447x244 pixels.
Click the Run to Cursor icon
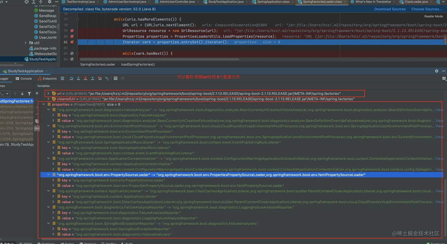point(107,78)
